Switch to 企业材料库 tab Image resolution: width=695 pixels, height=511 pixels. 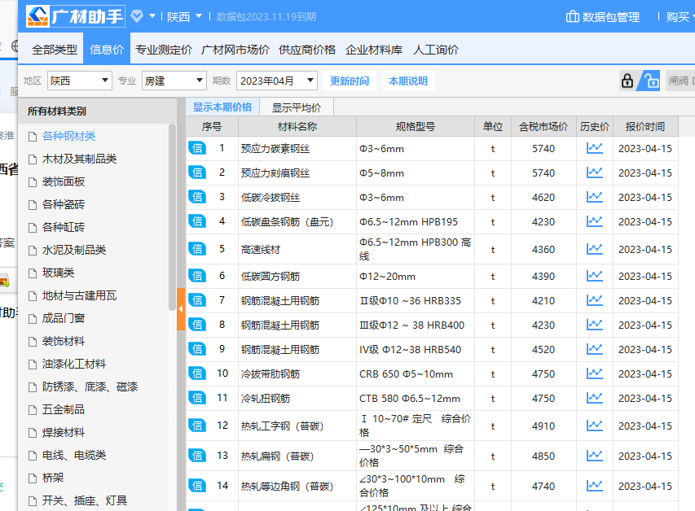point(374,49)
